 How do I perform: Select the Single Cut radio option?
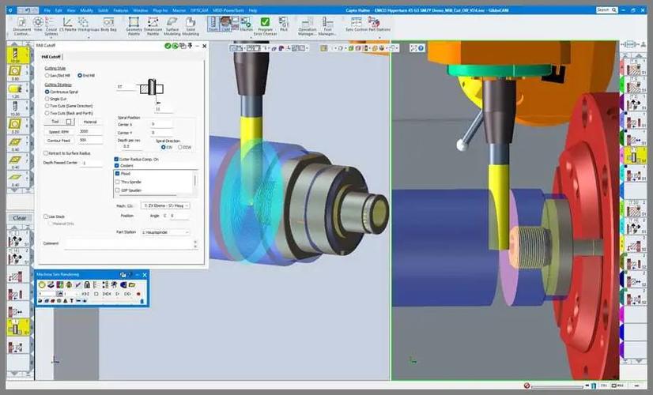coord(47,99)
